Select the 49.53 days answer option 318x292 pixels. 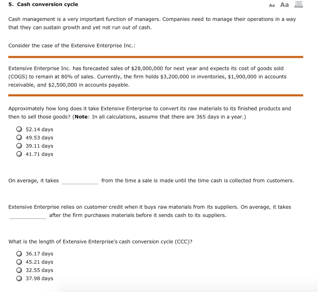[x=19, y=137]
